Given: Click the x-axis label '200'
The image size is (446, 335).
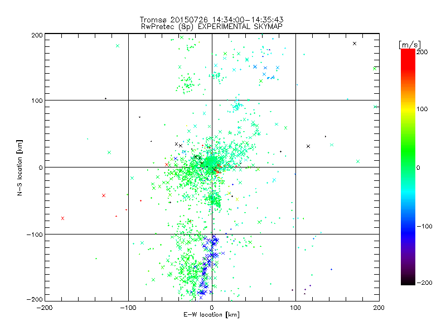Looking at the screenshot, I should (x=379, y=308).
